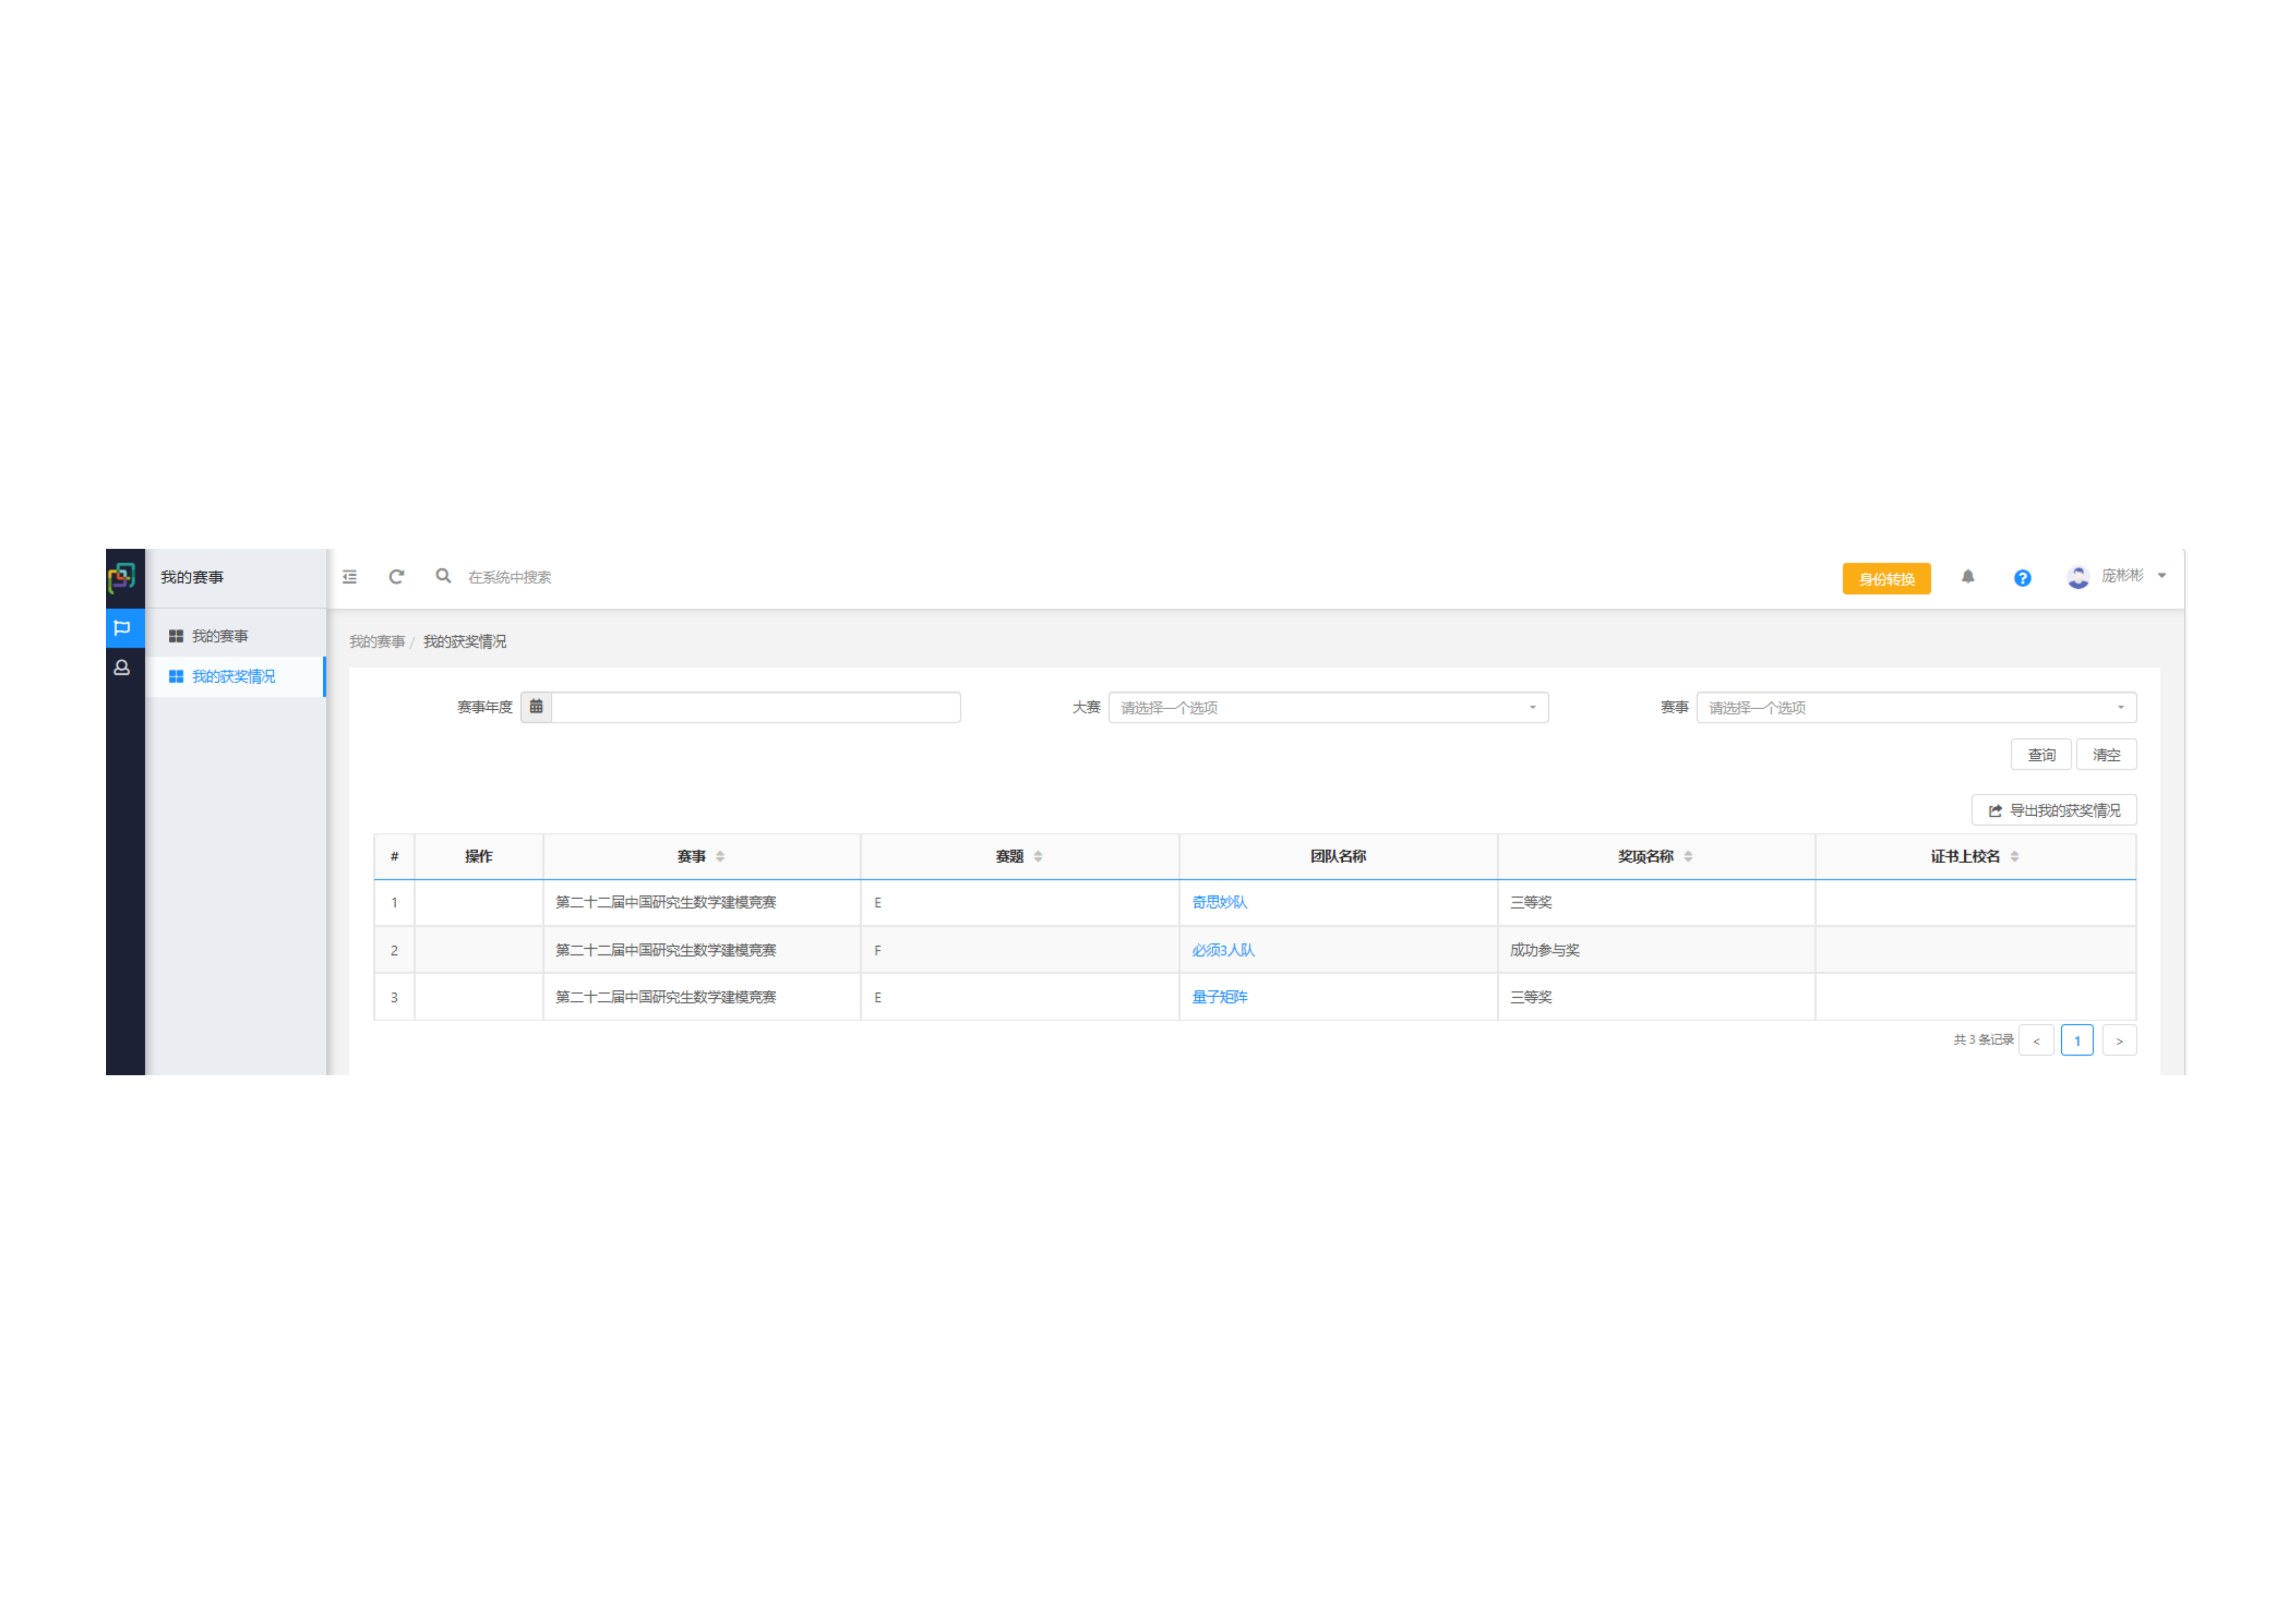Click the competition name in row 1
The width and height of the screenshot is (2296, 1623).
666,903
